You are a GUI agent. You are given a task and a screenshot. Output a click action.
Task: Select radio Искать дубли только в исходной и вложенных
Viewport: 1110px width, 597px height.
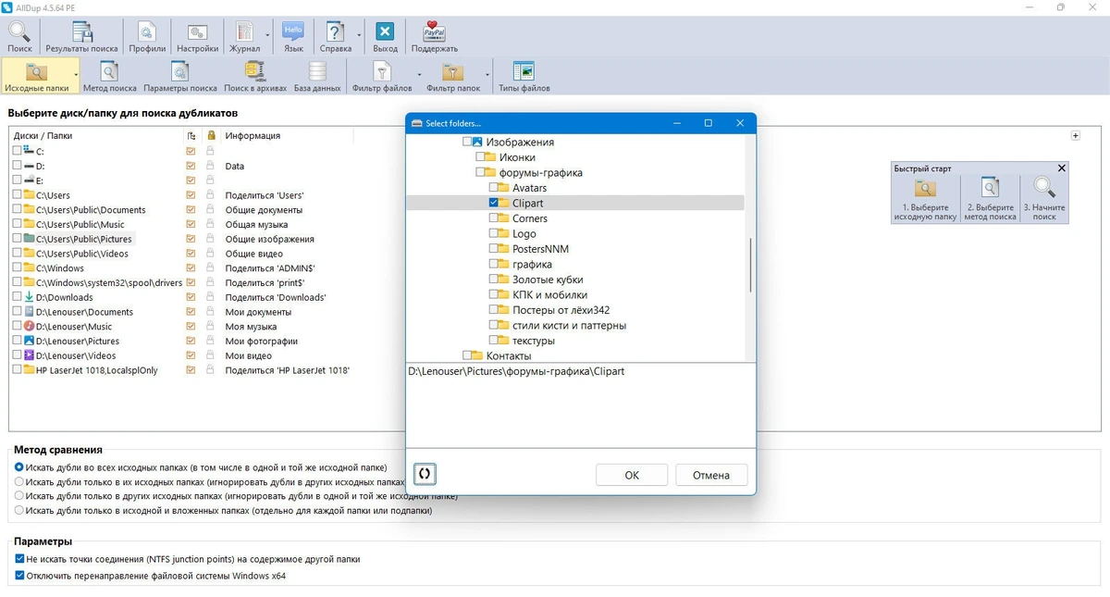[x=19, y=510]
